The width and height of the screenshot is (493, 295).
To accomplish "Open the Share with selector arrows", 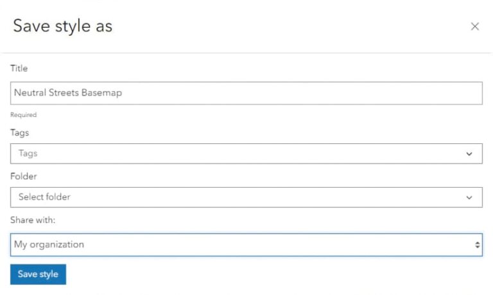I will [477, 245].
